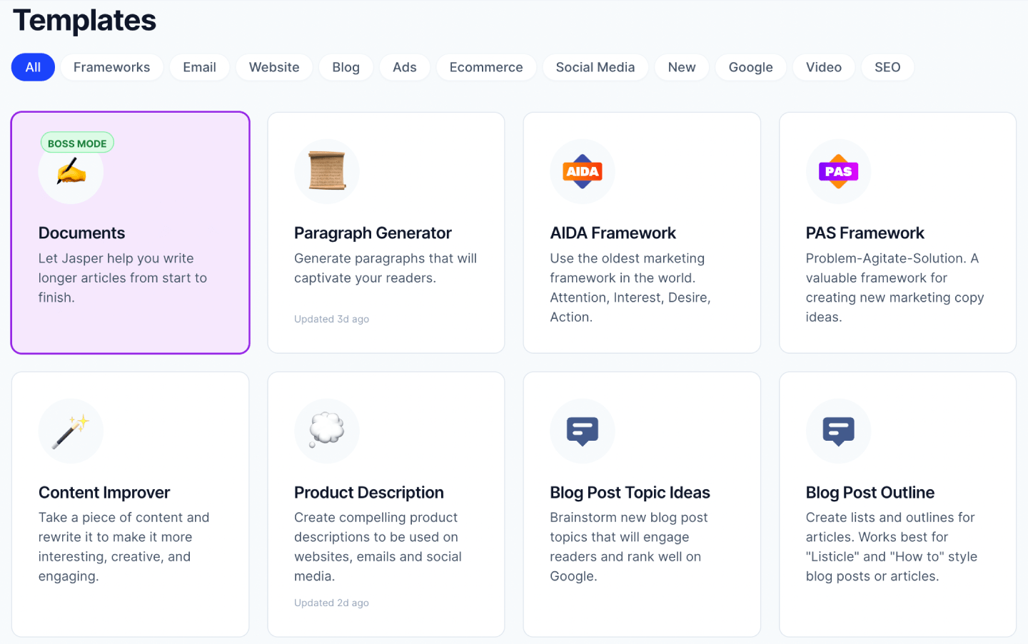Click the Blog Post Outline chat icon

pos(838,431)
